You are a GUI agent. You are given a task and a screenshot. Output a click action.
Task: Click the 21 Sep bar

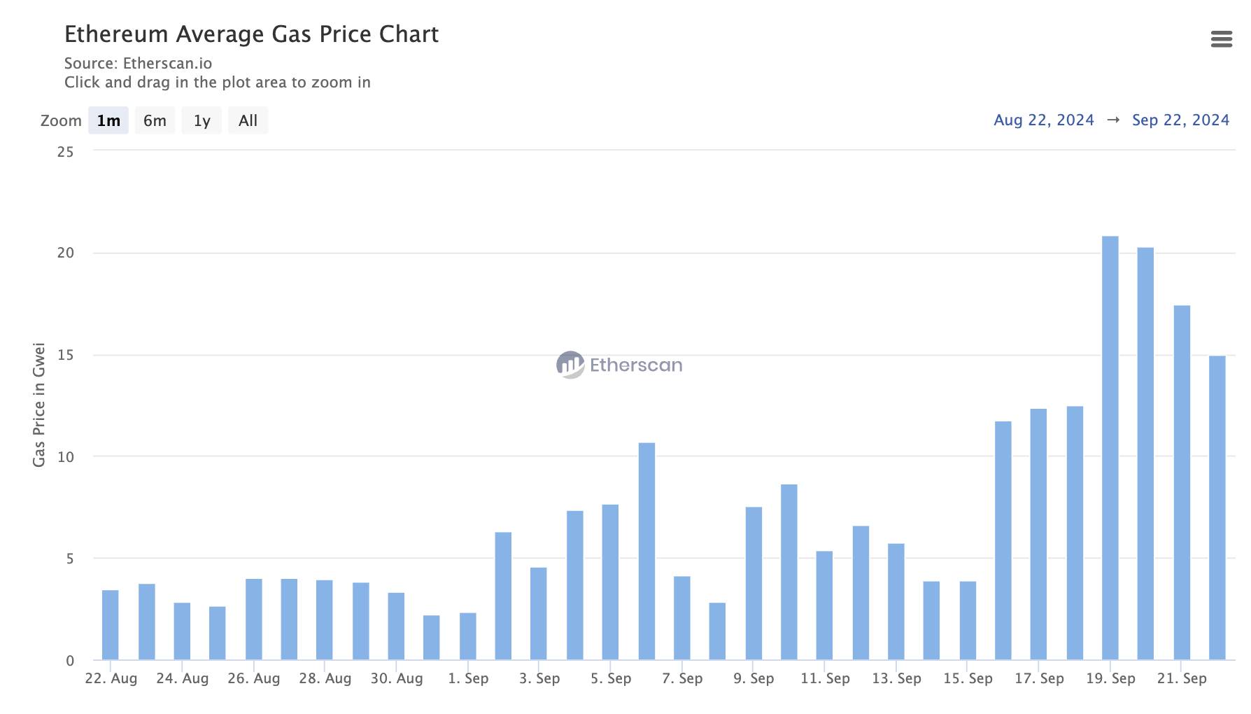tap(1181, 483)
